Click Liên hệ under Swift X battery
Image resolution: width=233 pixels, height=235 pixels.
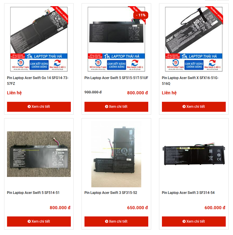pos(169,93)
